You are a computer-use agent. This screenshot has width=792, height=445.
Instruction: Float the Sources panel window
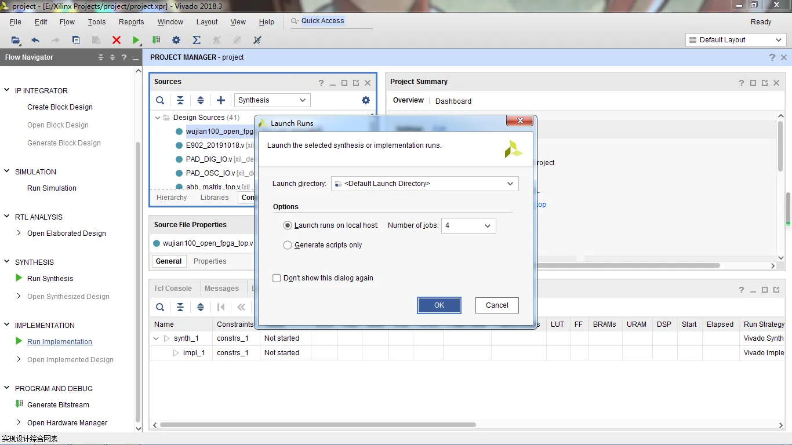[356, 83]
